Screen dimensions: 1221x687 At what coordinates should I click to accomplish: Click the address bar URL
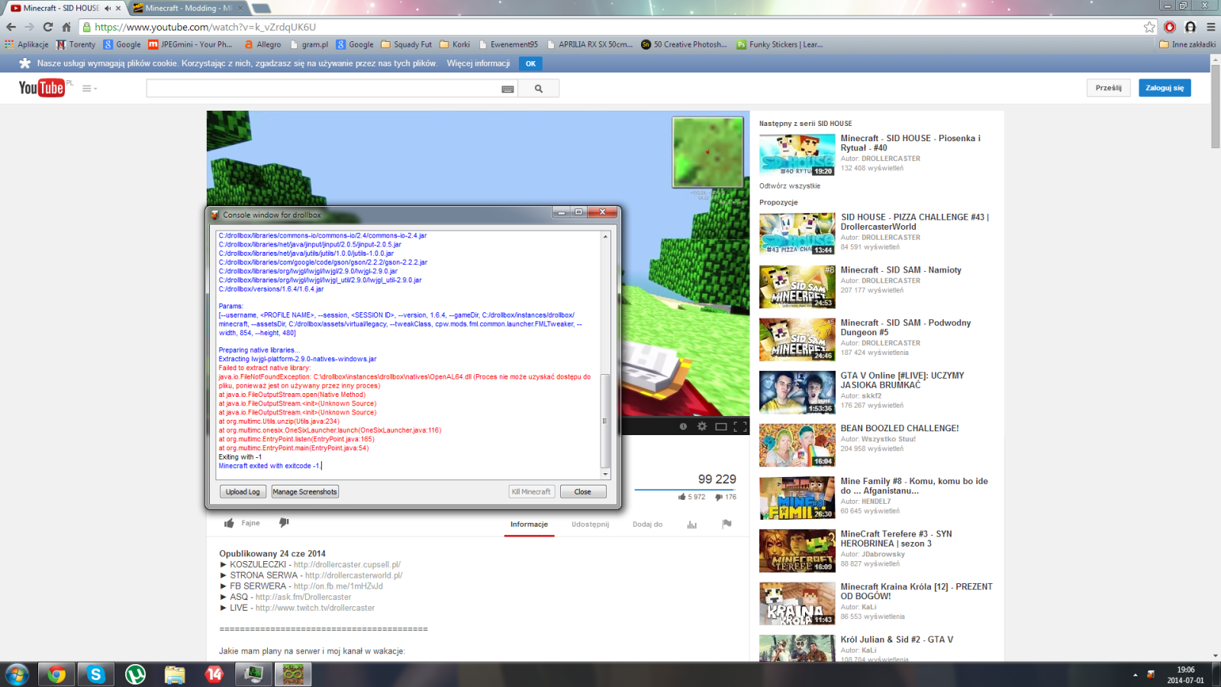point(205,27)
